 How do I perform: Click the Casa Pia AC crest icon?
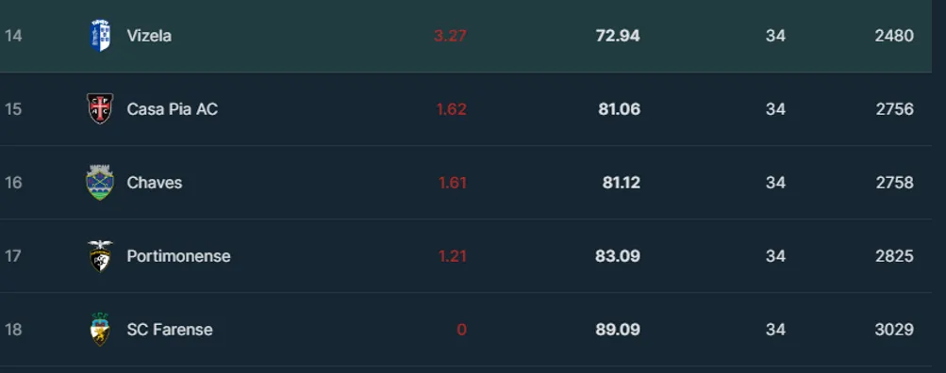point(100,109)
